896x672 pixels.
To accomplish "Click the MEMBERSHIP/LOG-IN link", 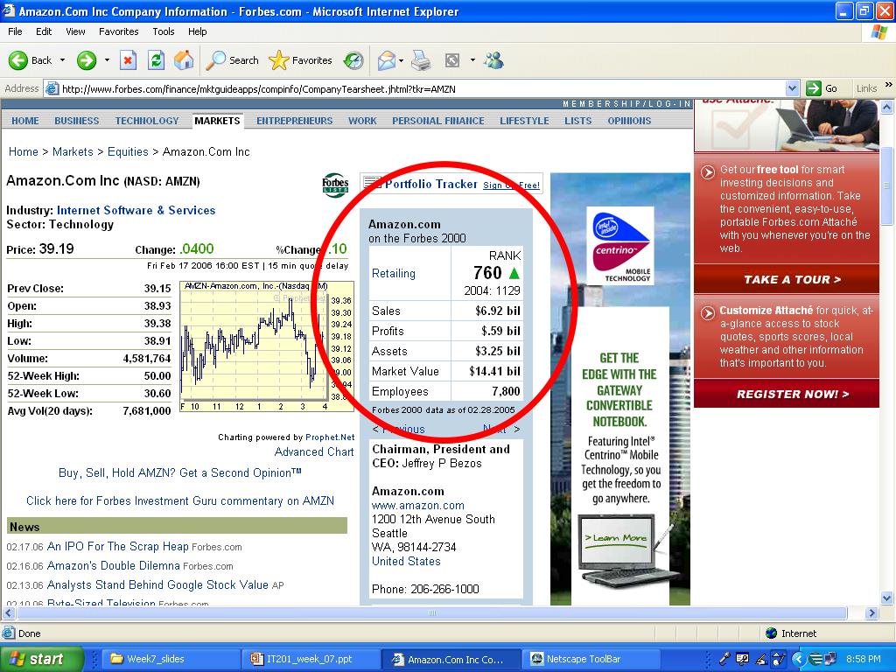I will [626, 103].
